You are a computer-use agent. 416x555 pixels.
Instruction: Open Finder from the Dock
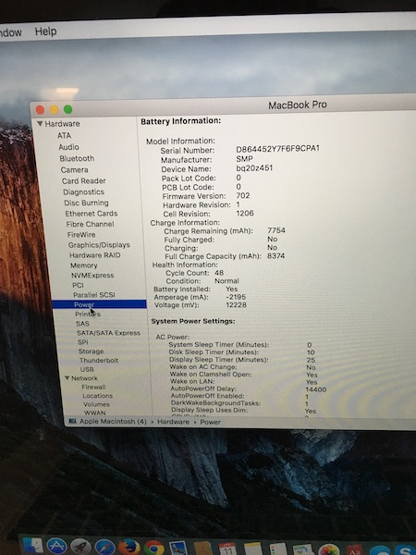[x=33, y=547]
